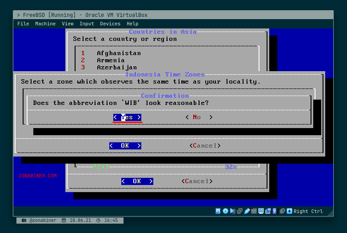Click the Right Ctrl host key label
The height and width of the screenshot is (233, 347).
(x=308, y=211)
